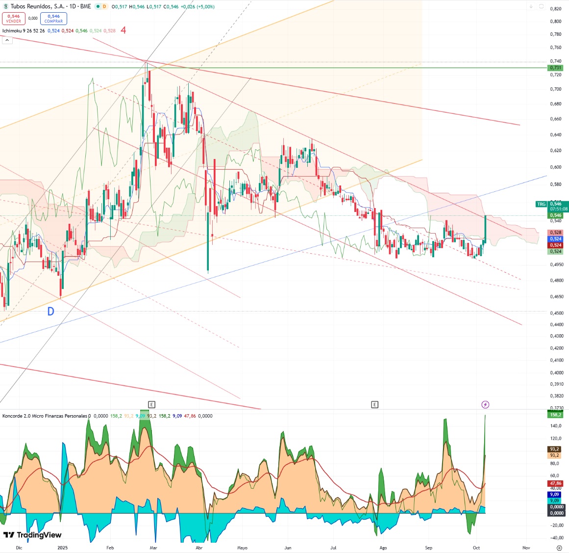569x553 pixels.
Task: Click the 0,000 spread value between buttons
Action: click(33, 18)
